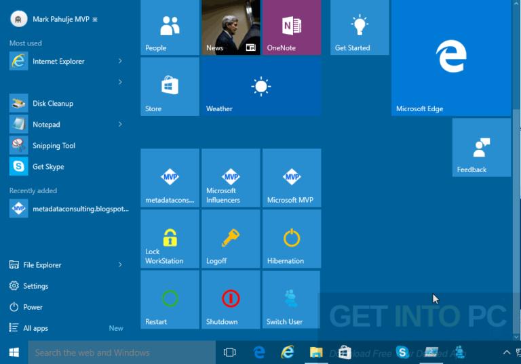Click the Restart tile

point(170,300)
